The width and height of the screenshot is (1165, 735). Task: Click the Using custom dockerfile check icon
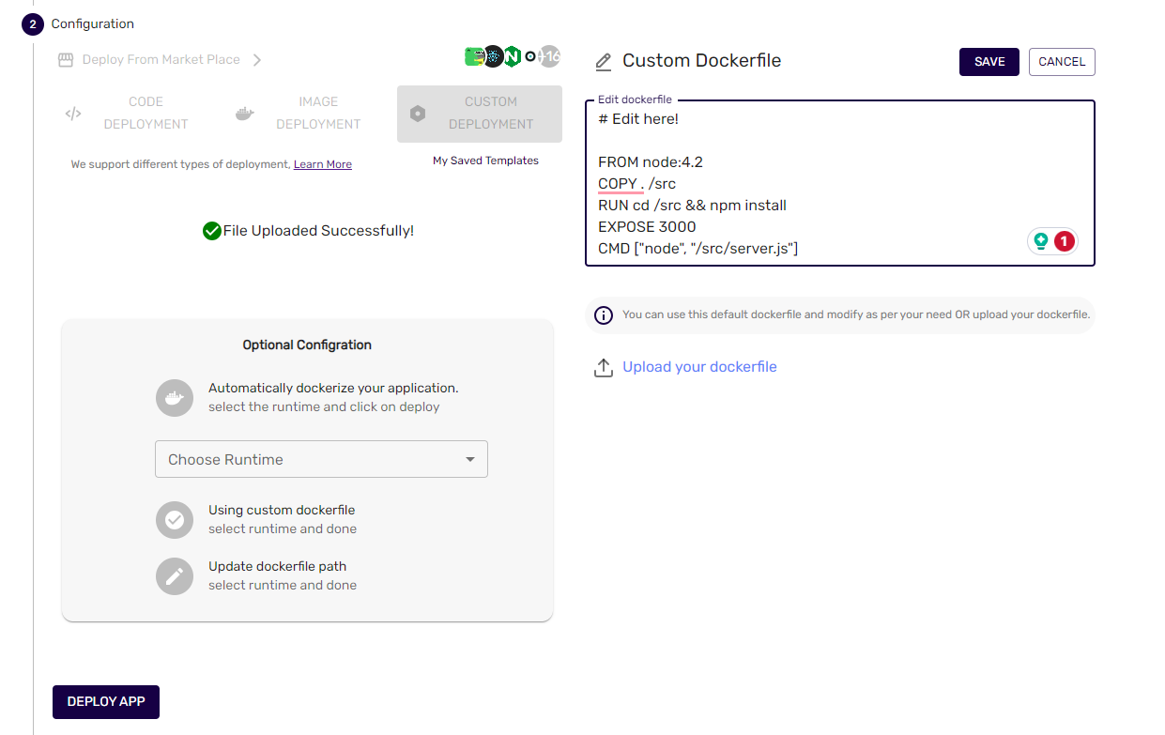click(175, 520)
